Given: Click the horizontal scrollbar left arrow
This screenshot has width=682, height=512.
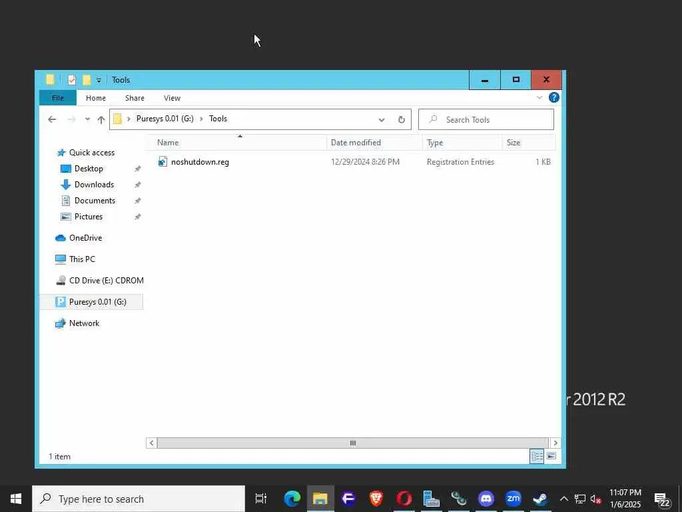Looking at the screenshot, I should [x=151, y=443].
